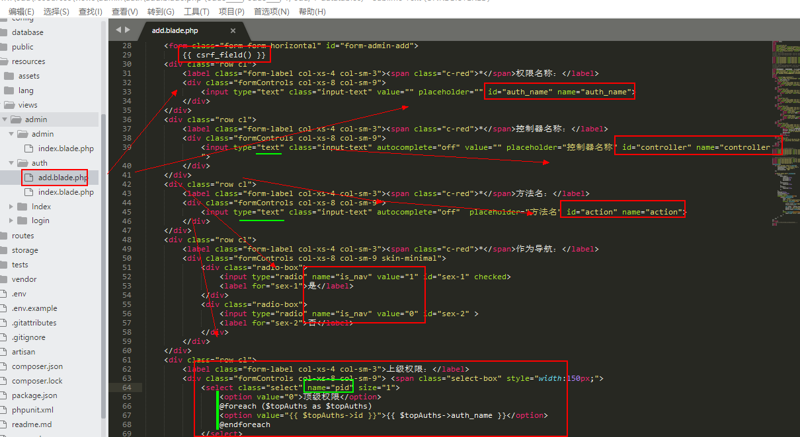Screen dimensions: 800x437
Task: Open the 查找(I) Find menu
Action: click(90, 12)
